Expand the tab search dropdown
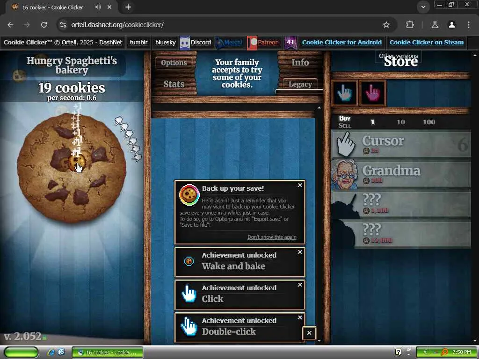 click(423, 7)
